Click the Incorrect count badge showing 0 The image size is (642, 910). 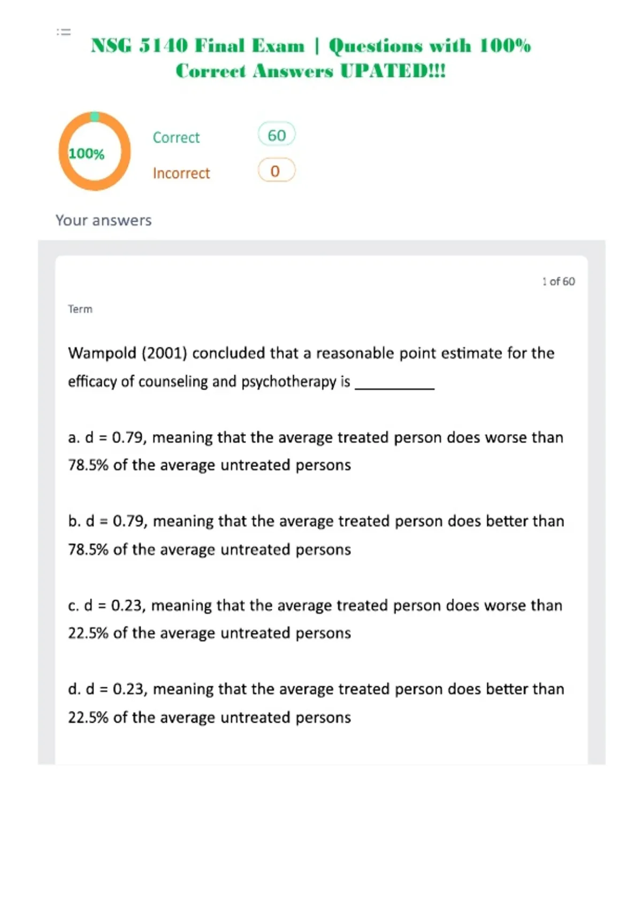pyautogui.click(x=277, y=171)
